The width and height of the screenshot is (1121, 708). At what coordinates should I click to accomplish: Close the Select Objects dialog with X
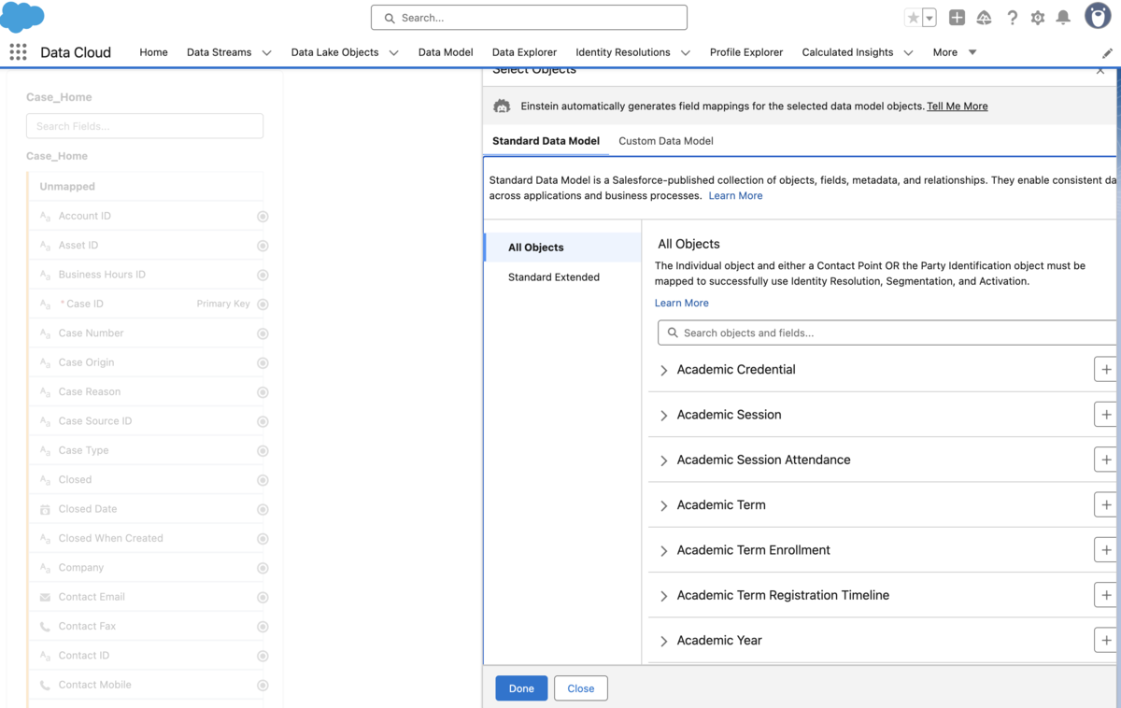click(x=1100, y=70)
